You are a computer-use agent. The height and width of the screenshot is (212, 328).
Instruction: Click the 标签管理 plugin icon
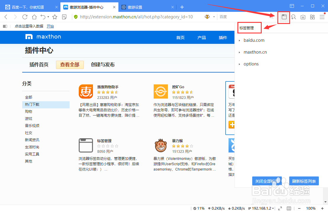click(x=86, y=145)
